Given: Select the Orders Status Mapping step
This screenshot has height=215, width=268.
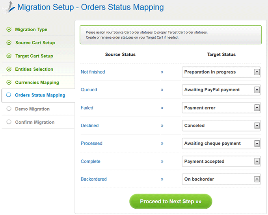Looking at the screenshot, I should 40,95.
